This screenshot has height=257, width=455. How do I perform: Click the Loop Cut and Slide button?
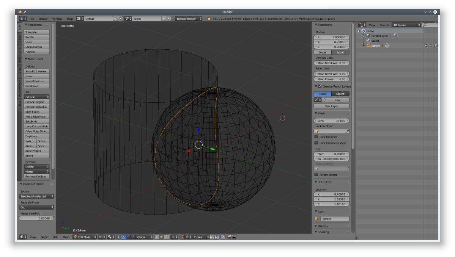click(x=36, y=126)
